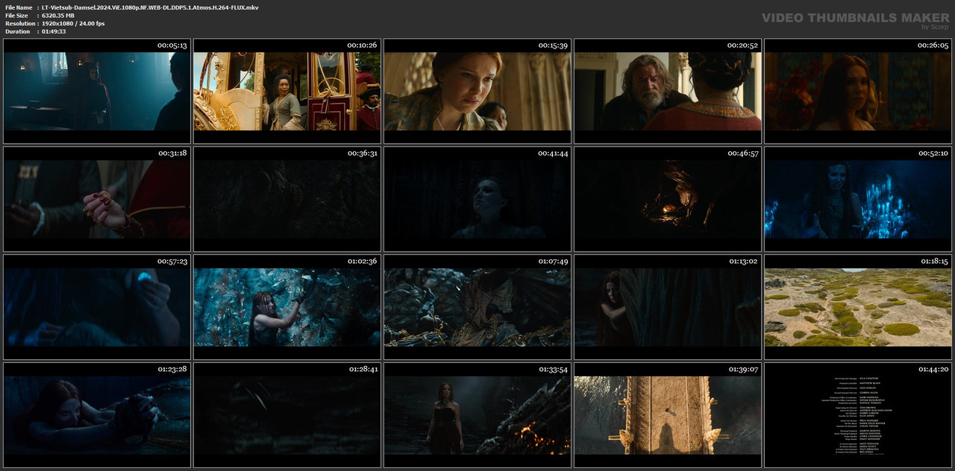Open the thumbnail at 00:05:13
The image size is (955, 471).
(x=97, y=91)
